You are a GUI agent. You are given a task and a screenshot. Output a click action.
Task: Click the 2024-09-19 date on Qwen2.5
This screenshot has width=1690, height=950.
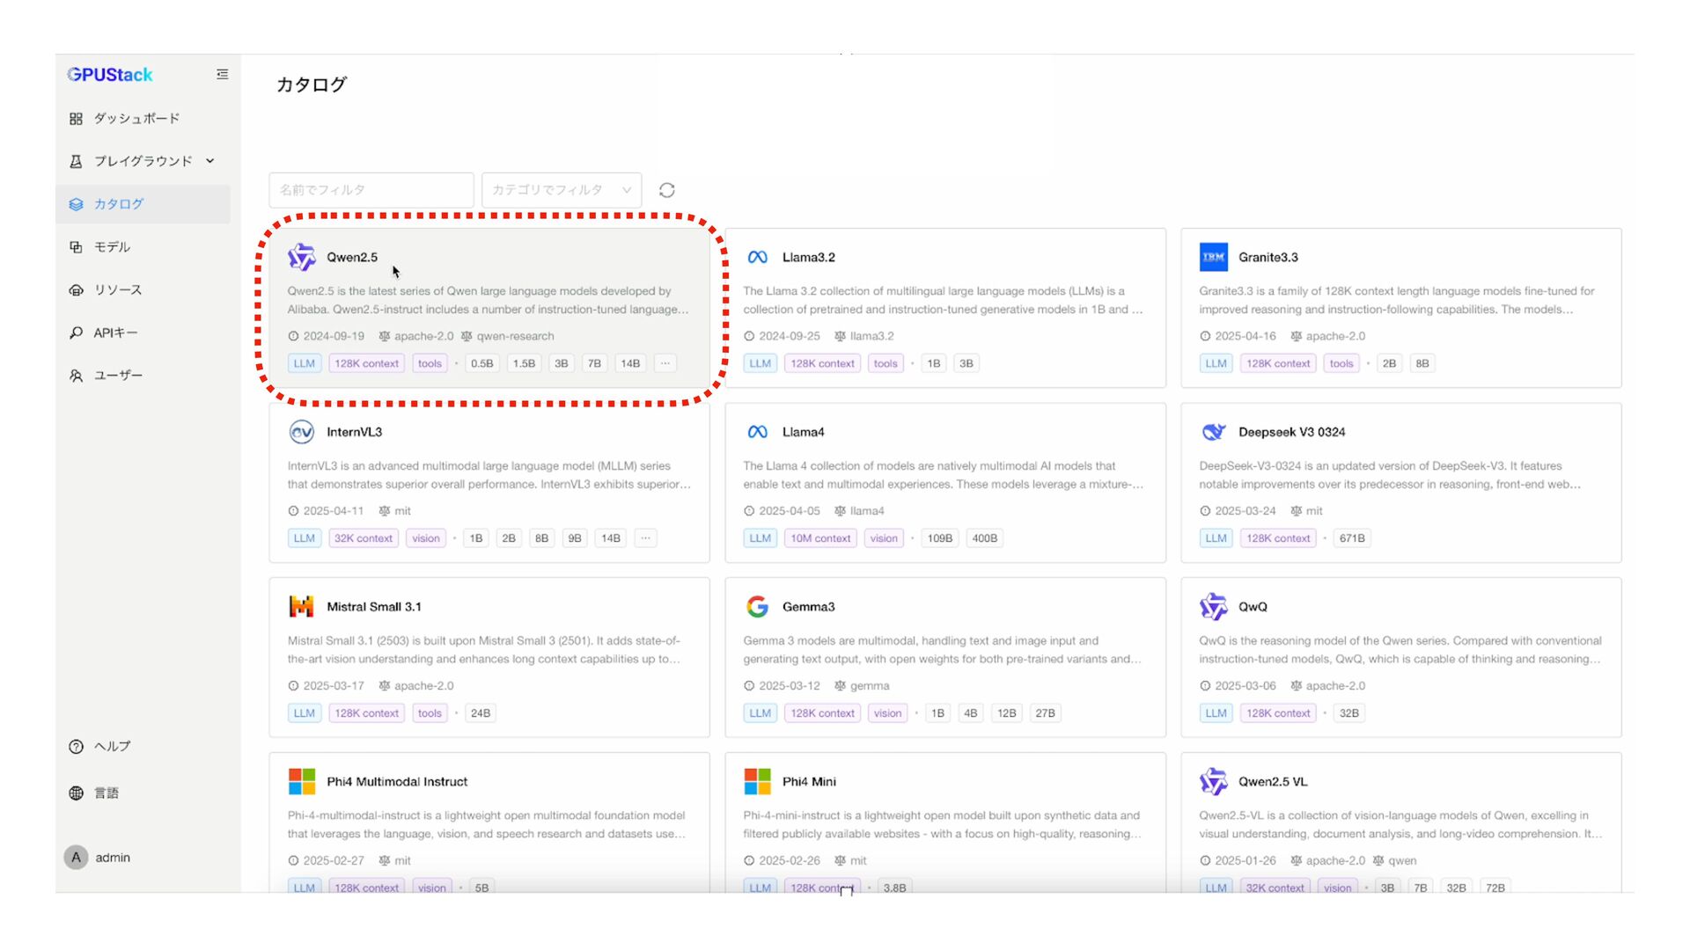click(x=334, y=336)
